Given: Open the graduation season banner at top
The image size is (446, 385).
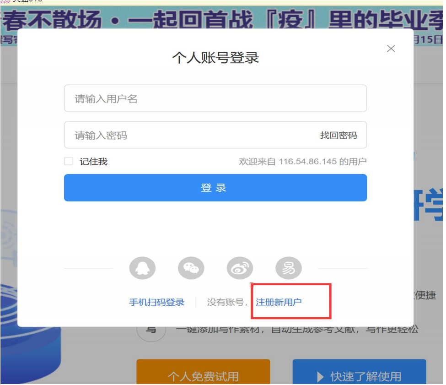Looking at the screenshot, I should click(223, 18).
